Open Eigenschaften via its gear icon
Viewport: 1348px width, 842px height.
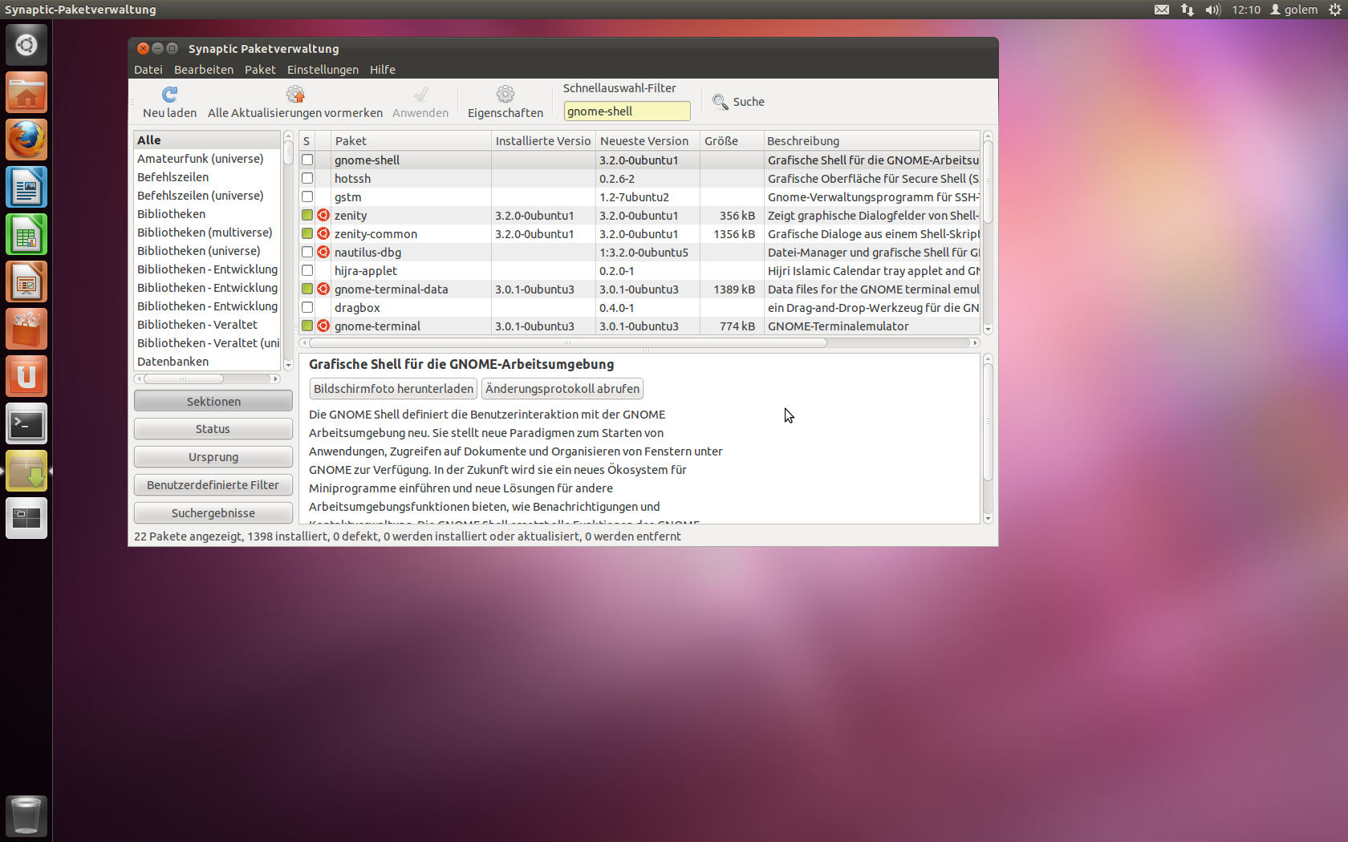click(505, 94)
